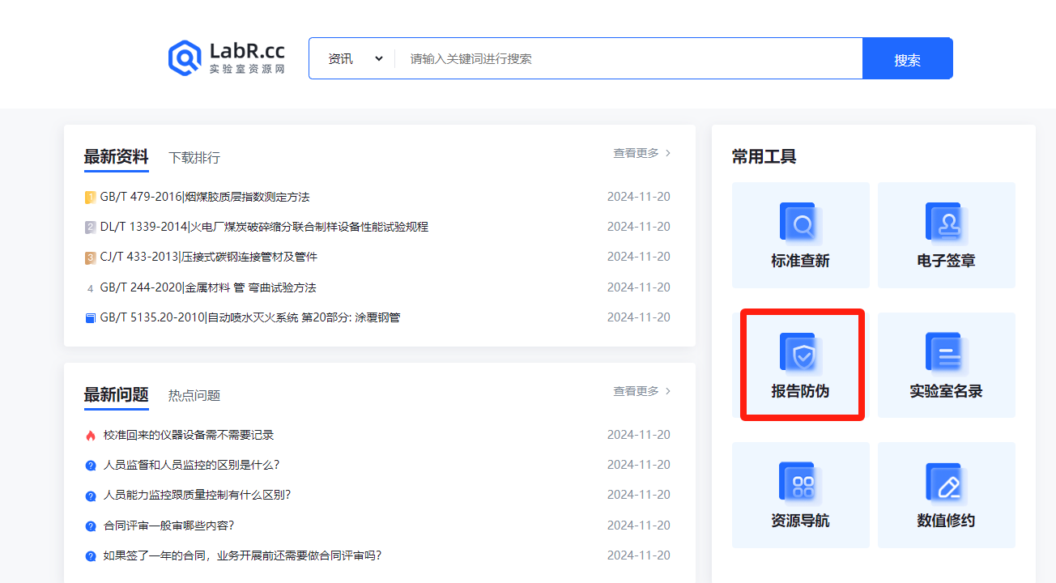Click rank 4 number beside GB/T 244-2020
Viewport: 1056px width, 583px height.
click(91, 288)
